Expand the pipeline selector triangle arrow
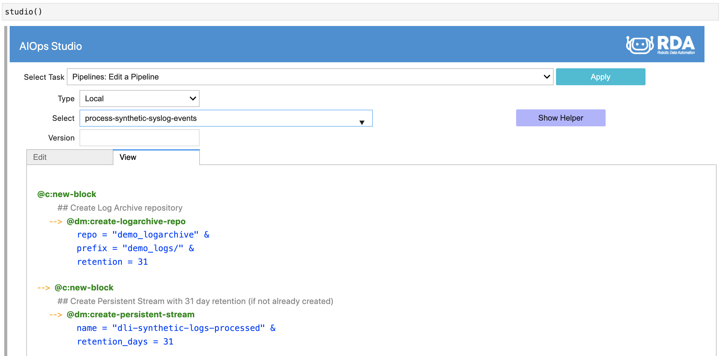 coord(362,122)
